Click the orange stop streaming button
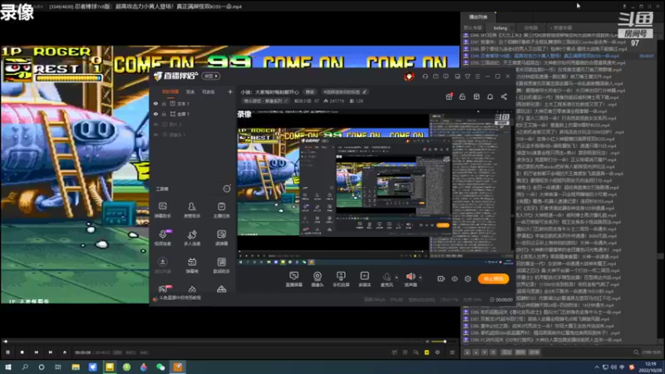 (x=493, y=278)
